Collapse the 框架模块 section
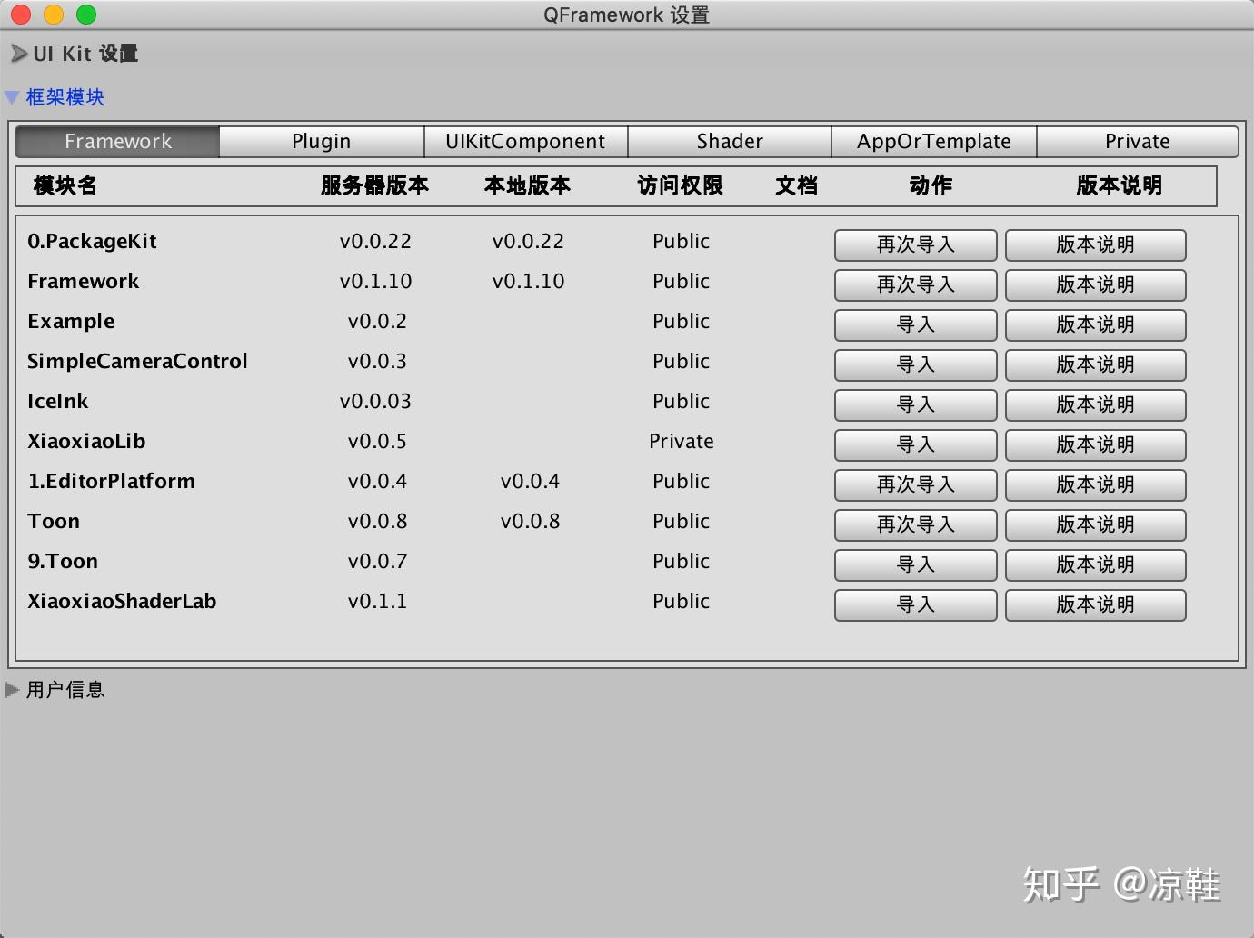The width and height of the screenshot is (1254, 938). [64, 97]
